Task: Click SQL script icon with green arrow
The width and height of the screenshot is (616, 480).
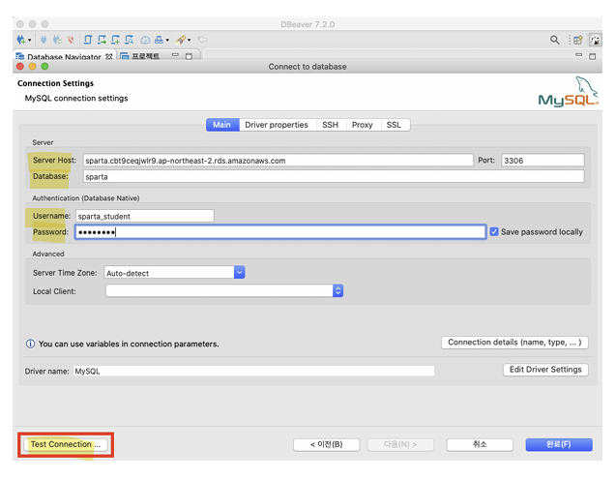Action: tap(103, 40)
